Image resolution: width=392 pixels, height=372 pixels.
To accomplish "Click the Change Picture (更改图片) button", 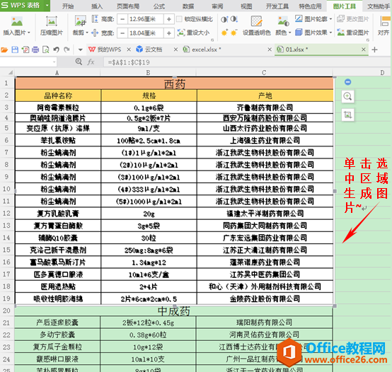I will click(x=353, y=18).
